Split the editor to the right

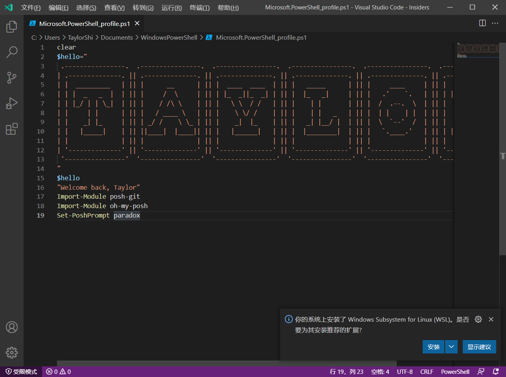482,23
